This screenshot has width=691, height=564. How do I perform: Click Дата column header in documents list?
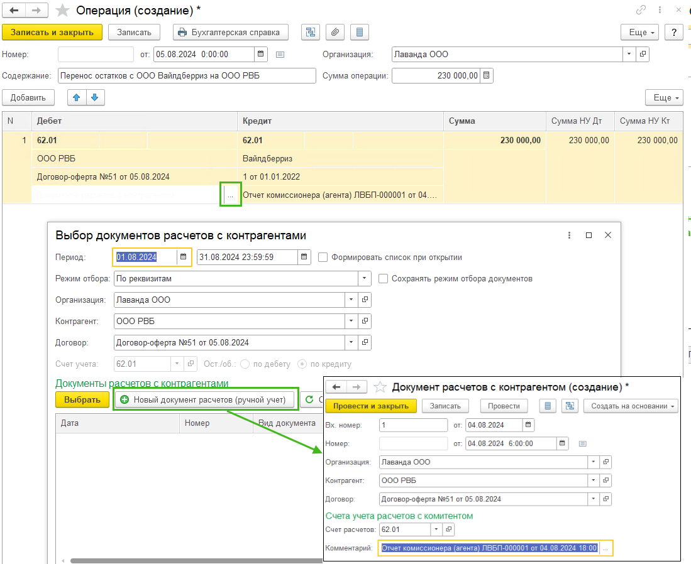117,423
